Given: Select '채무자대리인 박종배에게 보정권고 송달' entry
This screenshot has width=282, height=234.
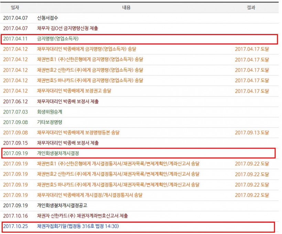Looking at the screenshot, I should coord(74,91).
